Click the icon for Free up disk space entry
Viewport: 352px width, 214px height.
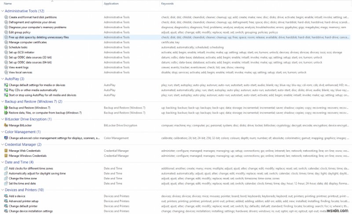(6, 37)
